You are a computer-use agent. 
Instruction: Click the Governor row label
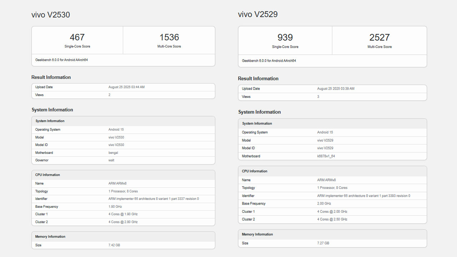click(42, 160)
